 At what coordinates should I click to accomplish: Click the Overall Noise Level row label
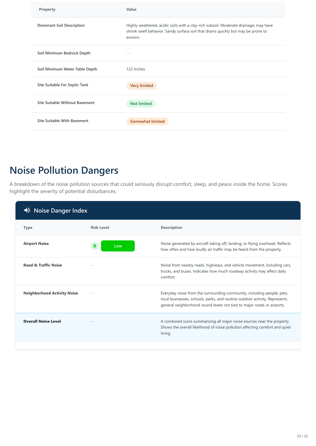[42, 321]
